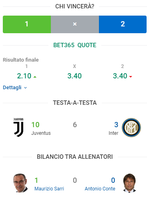Select the 3.40 away win odds
151x202 pixels.
120,76
